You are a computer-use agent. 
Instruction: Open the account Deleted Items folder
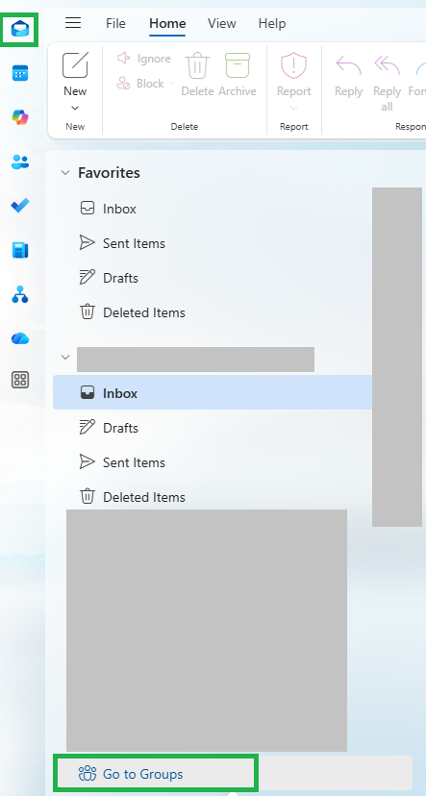click(x=213, y=496)
